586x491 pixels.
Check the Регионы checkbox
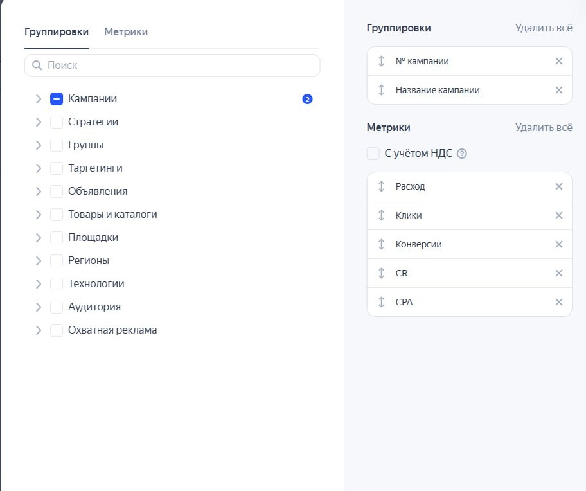point(57,261)
